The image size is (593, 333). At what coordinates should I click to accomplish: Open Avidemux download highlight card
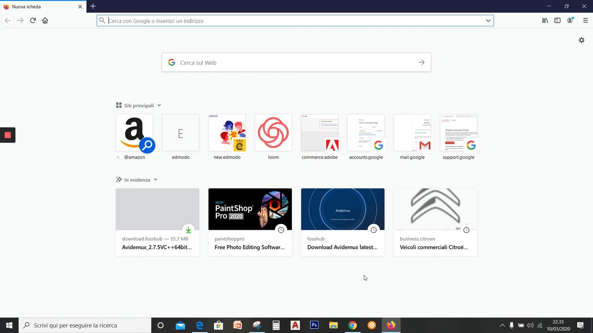point(158,222)
